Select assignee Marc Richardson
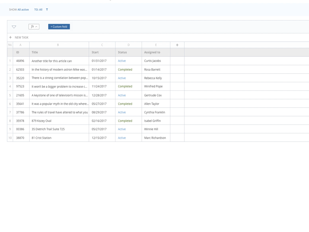Viewport: 309px width, 232px height. point(155,138)
